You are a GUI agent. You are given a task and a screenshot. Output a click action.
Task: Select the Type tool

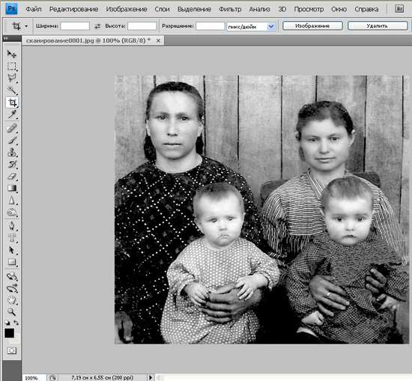(11, 238)
